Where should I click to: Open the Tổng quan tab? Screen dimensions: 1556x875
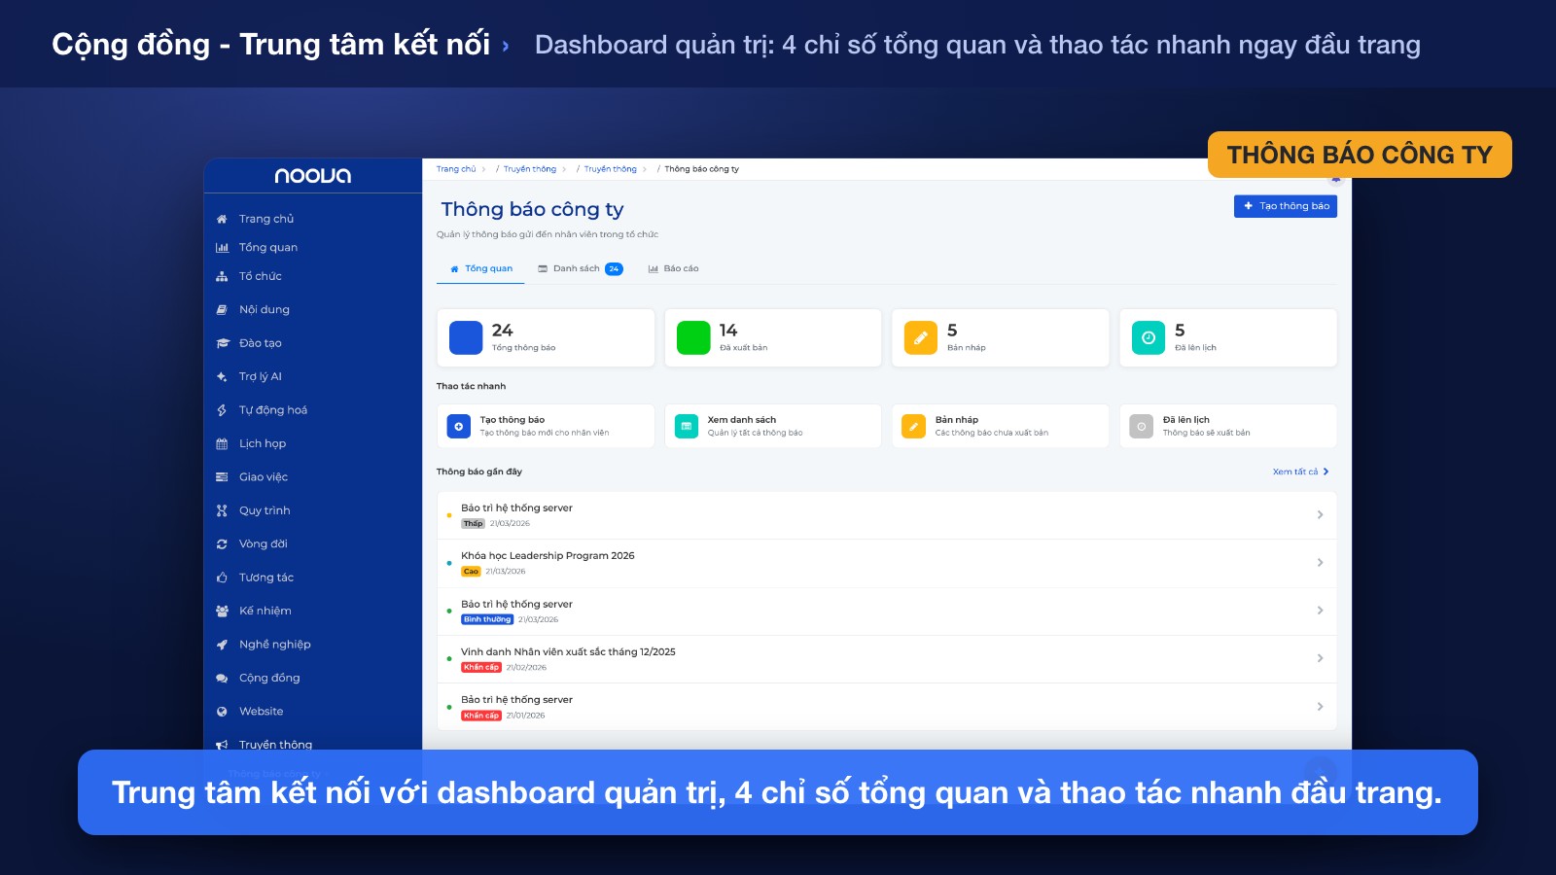click(480, 268)
